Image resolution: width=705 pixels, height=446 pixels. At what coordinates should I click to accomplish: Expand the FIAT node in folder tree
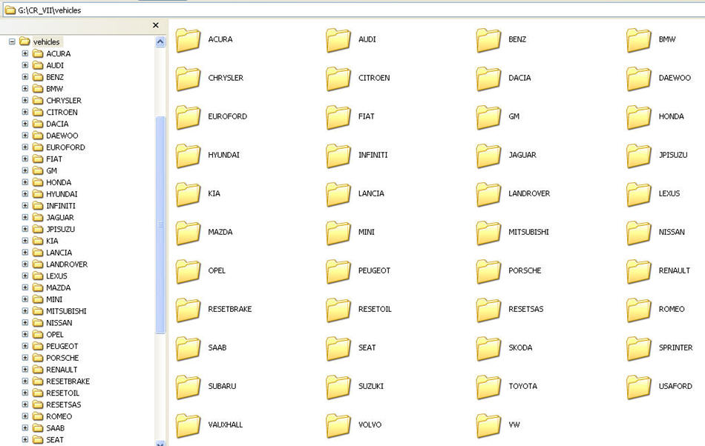click(x=25, y=159)
